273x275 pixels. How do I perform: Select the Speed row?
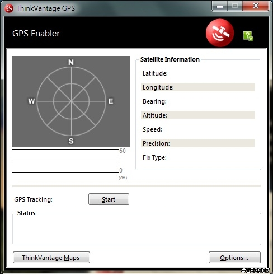[x=198, y=129]
